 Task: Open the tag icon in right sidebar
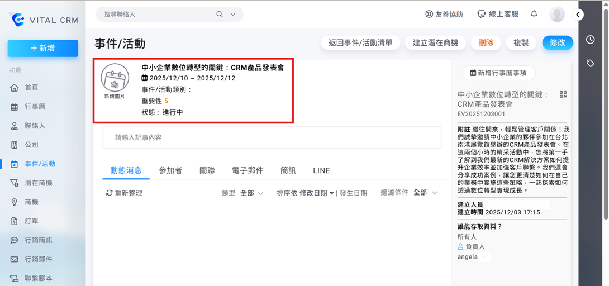[x=591, y=63]
